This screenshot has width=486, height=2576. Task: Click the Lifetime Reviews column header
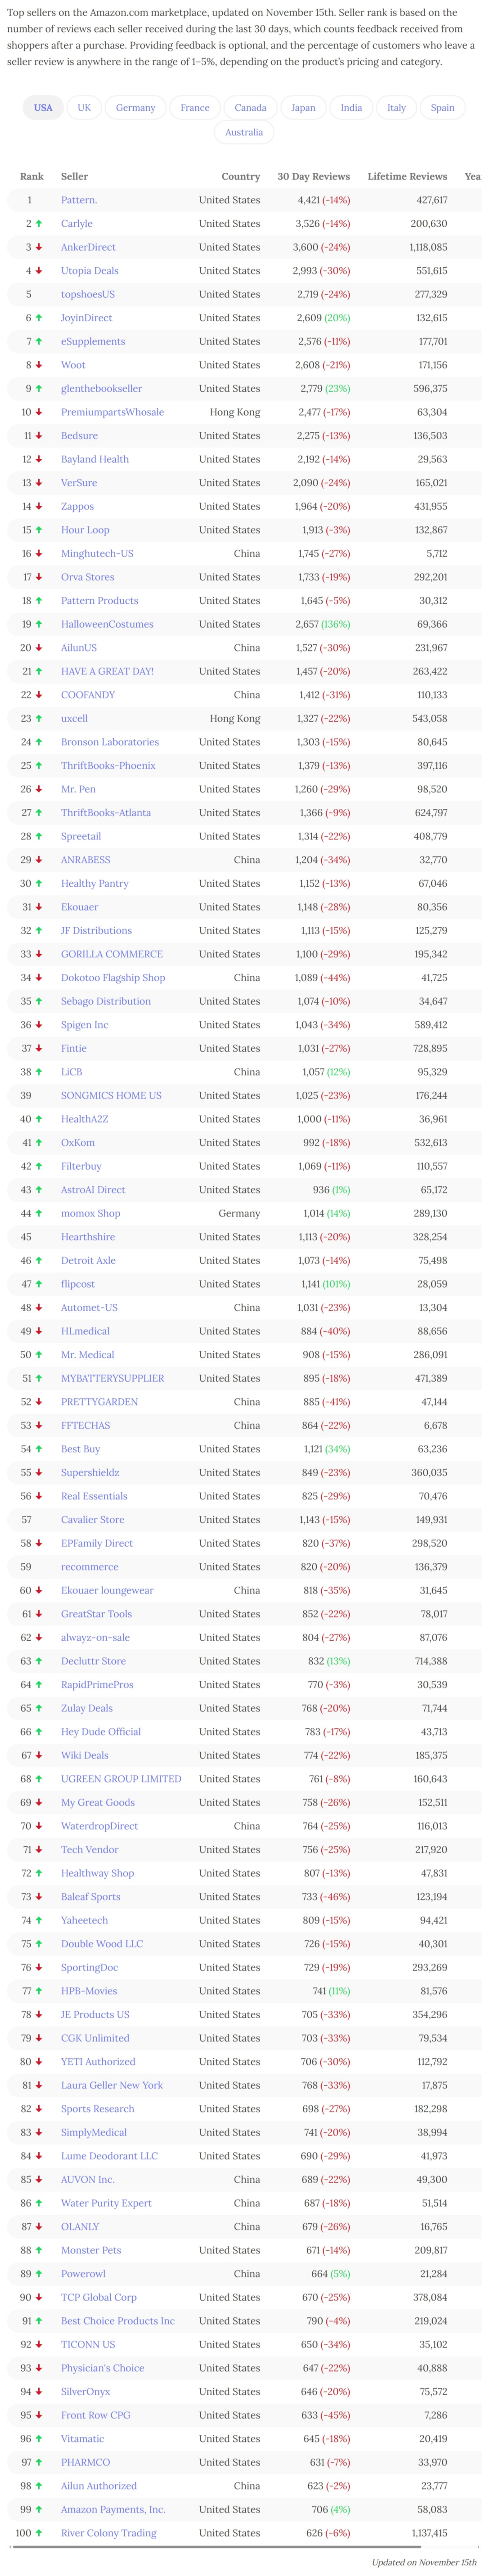[x=407, y=176]
